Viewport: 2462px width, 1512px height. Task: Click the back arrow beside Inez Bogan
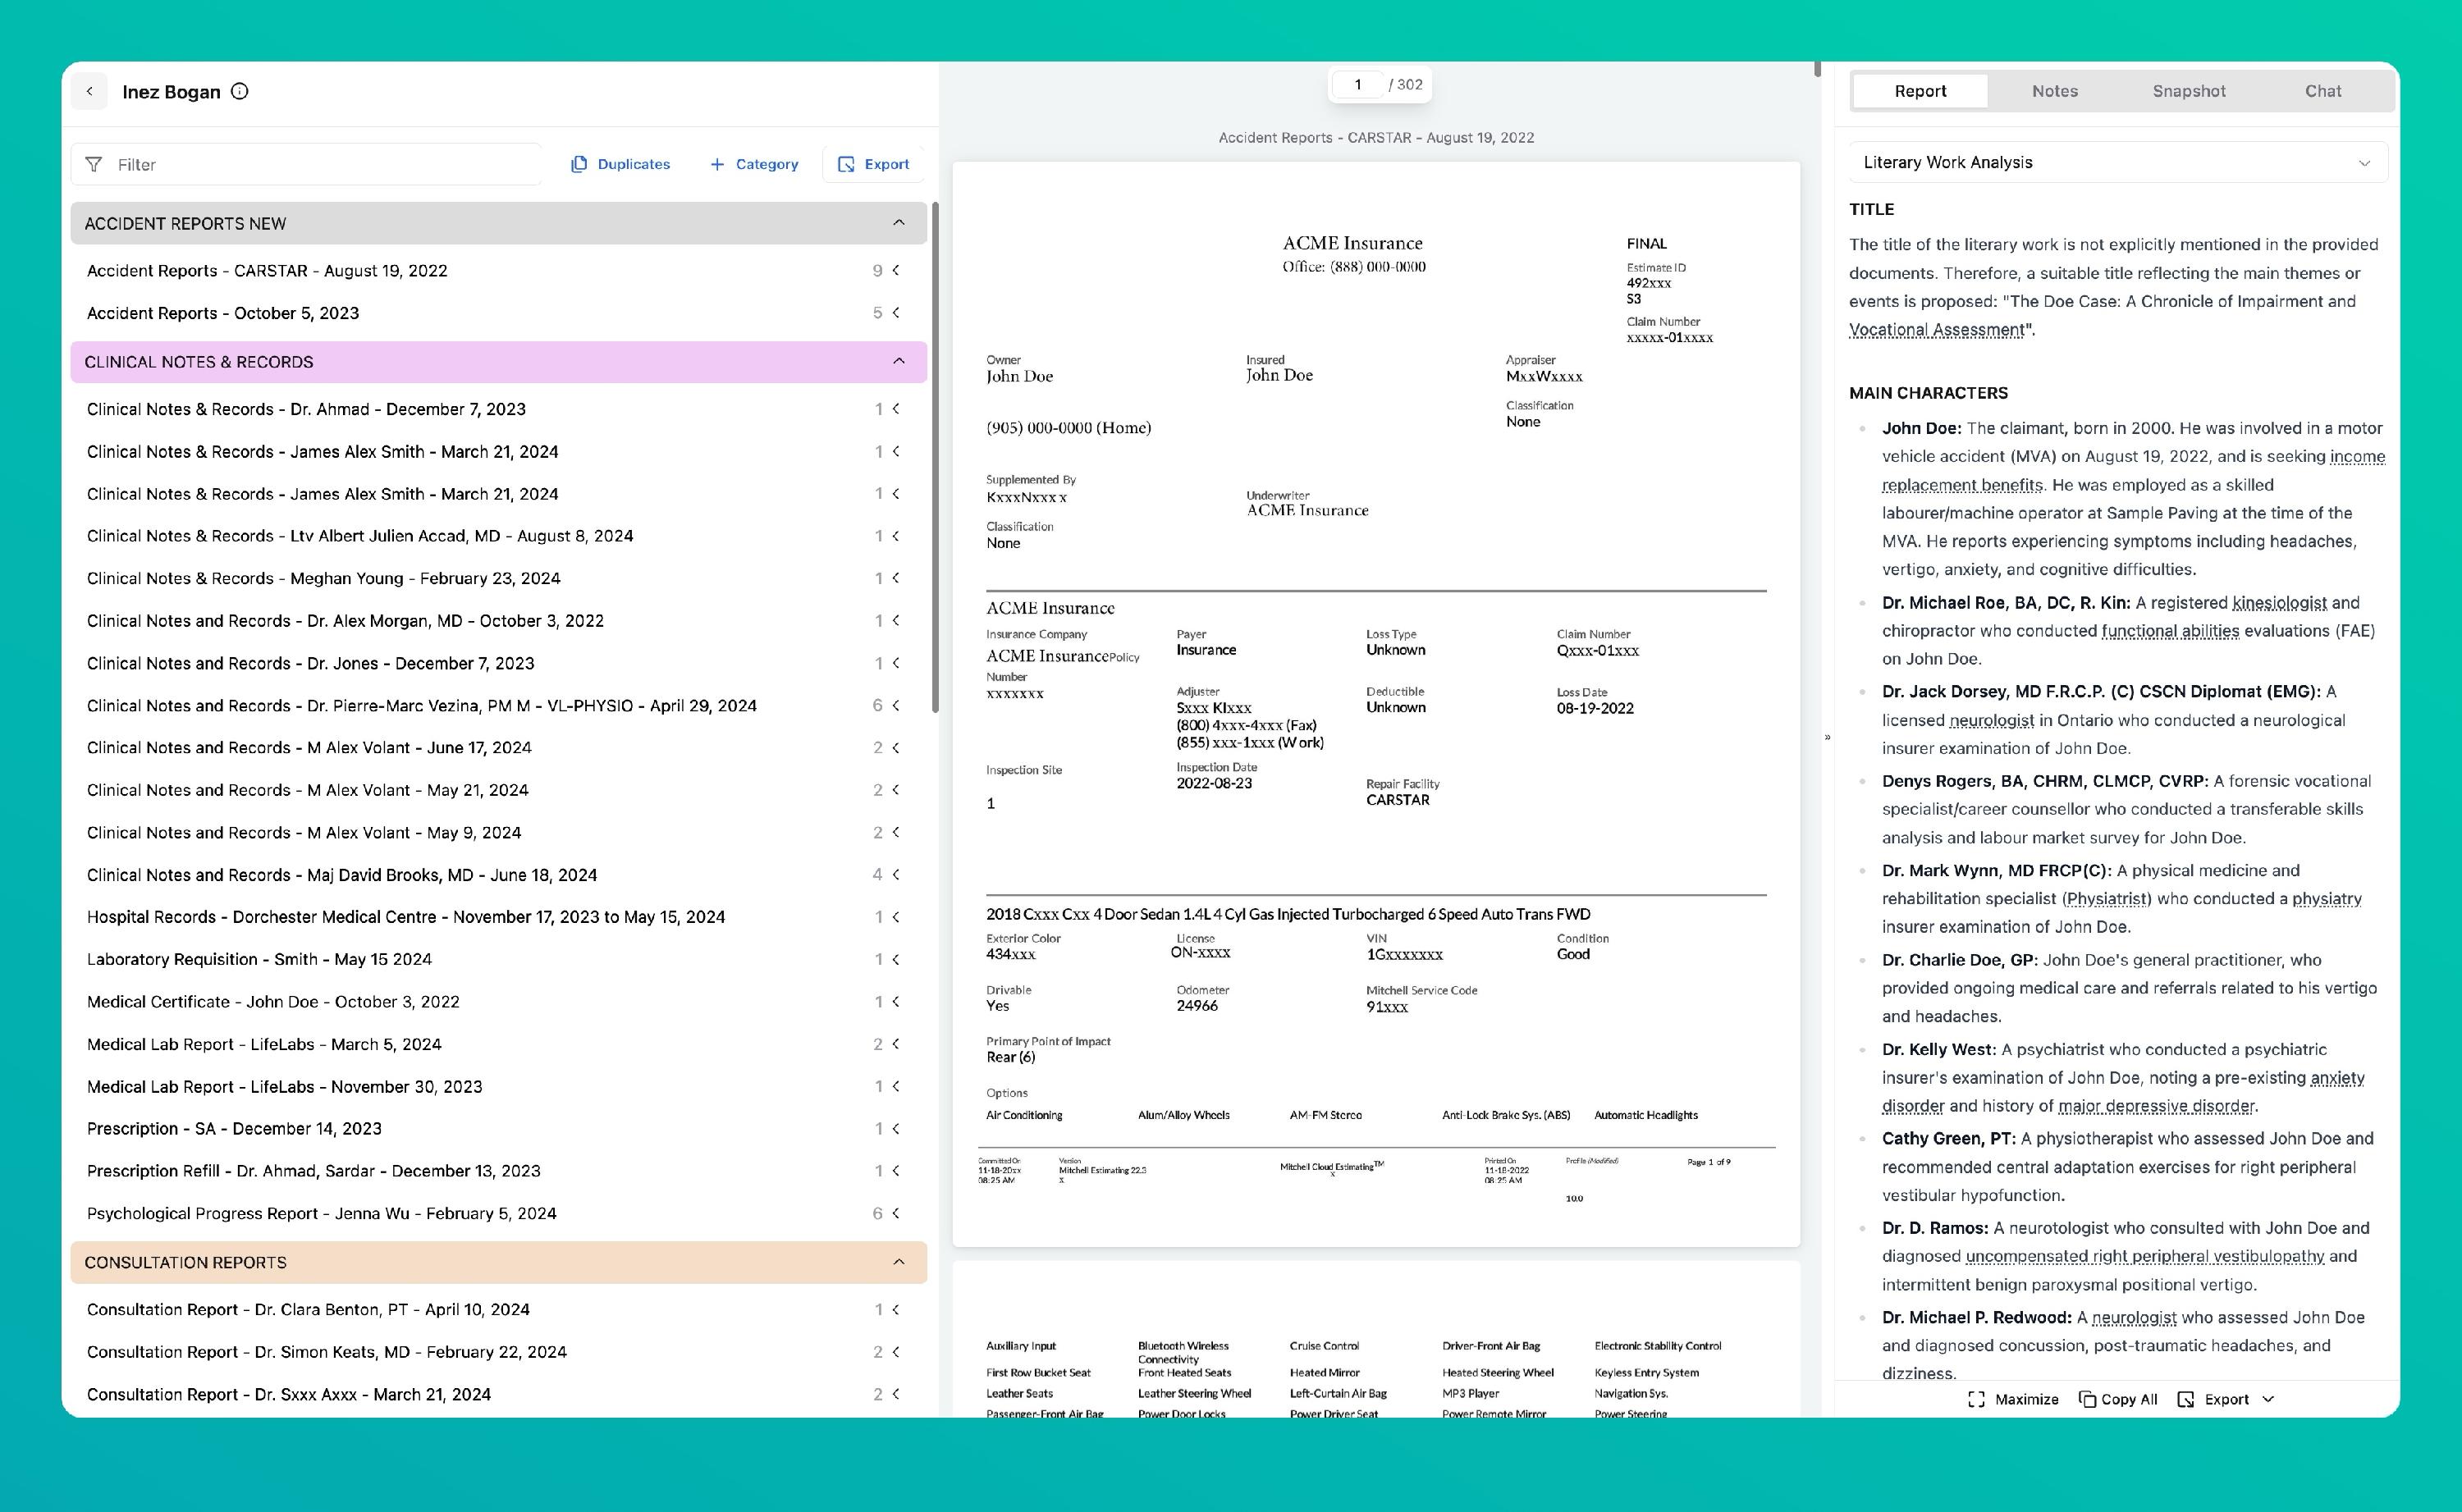[89, 91]
